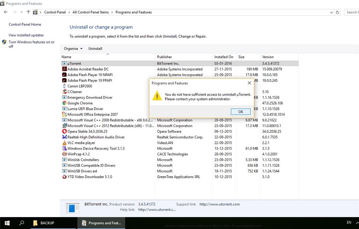
Task: Open View installed updates link
Action: [x=26, y=35]
